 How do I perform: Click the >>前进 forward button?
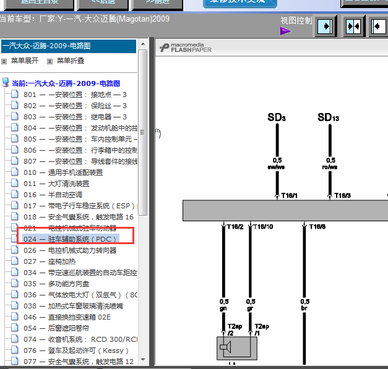[157, 4]
